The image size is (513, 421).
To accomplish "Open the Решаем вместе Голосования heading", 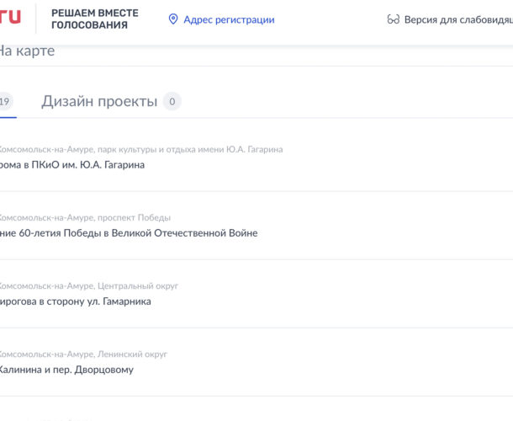I will [95, 19].
